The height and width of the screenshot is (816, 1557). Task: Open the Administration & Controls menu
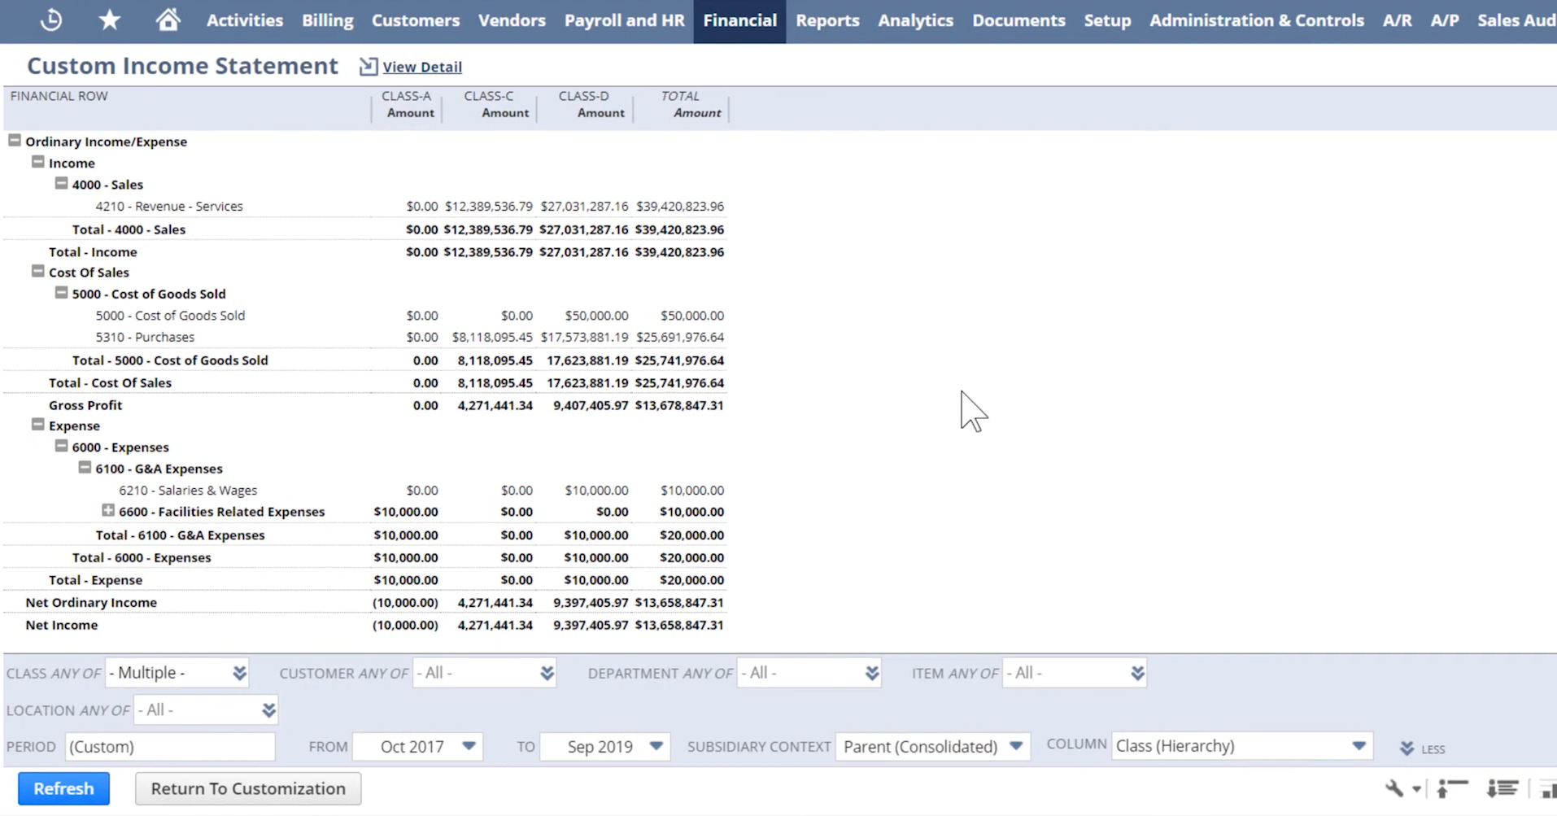coord(1257,20)
